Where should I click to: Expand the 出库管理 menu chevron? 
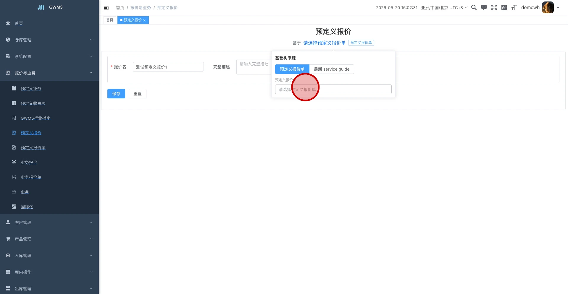(x=91, y=288)
